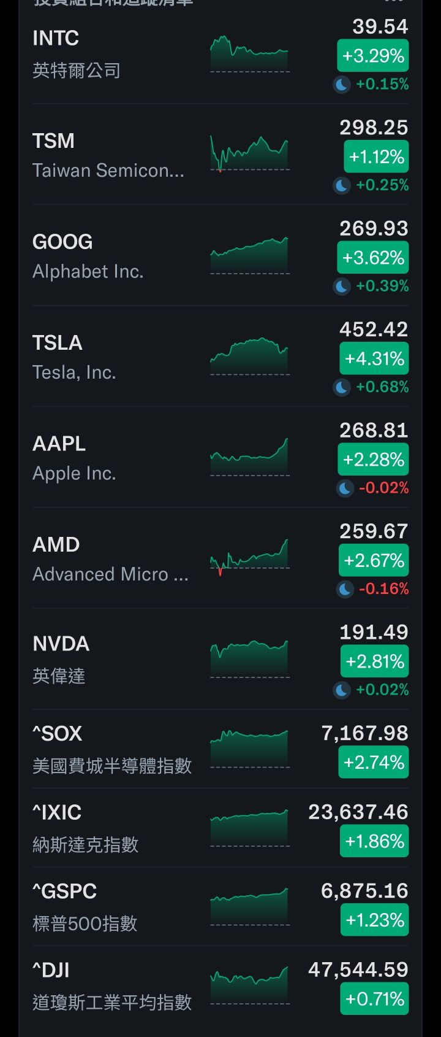
Task: Open the ^GSPC sparkline chart
Action: tap(249, 906)
